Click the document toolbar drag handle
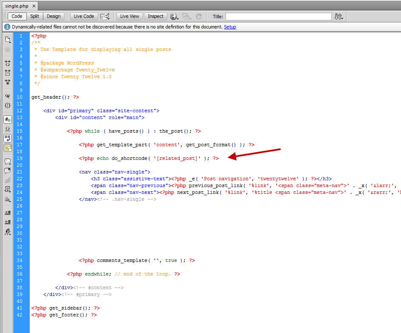Image resolution: width=401 pixels, height=333 pixels. click(5, 17)
